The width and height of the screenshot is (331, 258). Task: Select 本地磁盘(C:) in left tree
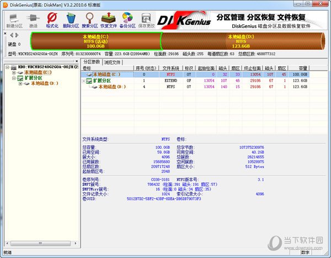click(x=38, y=72)
